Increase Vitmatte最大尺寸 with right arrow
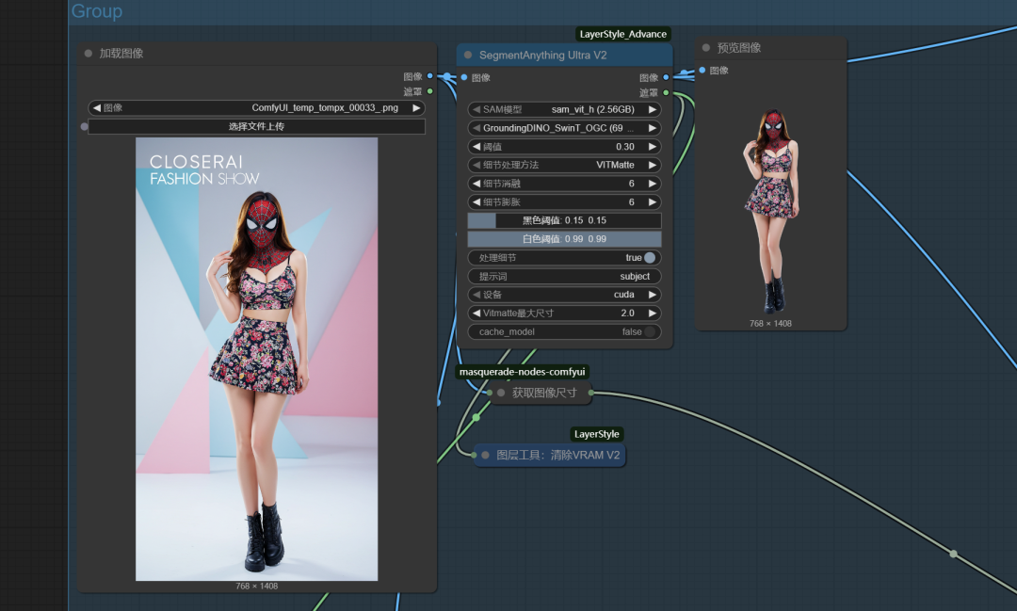The width and height of the screenshot is (1017, 611). pos(653,314)
